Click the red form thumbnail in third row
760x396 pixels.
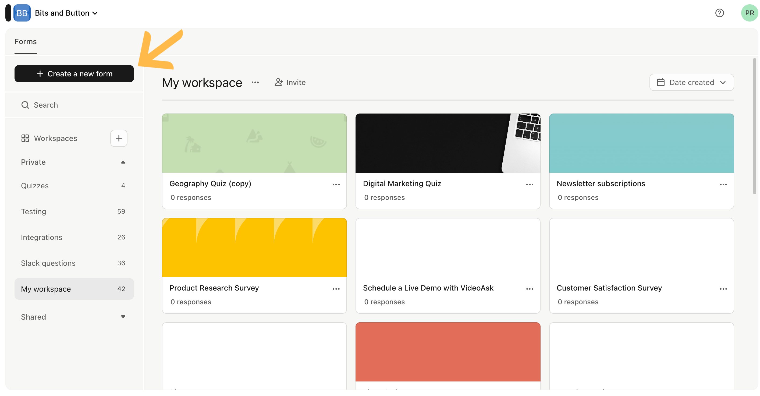pos(448,352)
